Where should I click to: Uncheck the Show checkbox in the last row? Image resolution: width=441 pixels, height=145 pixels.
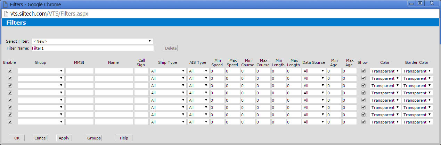coord(364,122)
